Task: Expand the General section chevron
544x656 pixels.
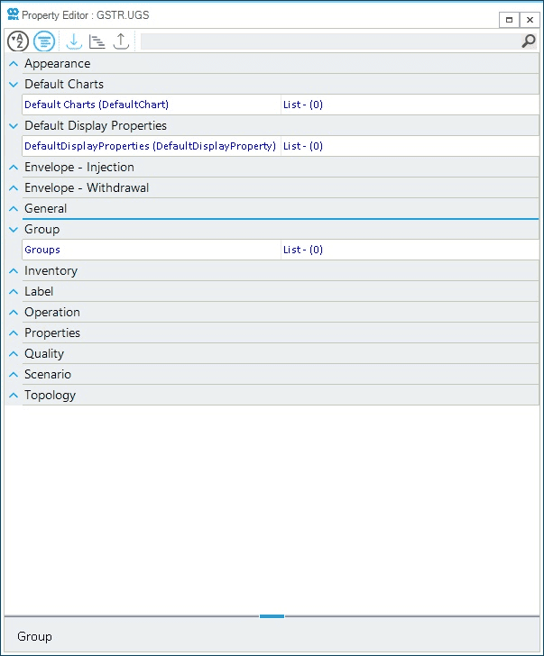Action: point(14,209)
